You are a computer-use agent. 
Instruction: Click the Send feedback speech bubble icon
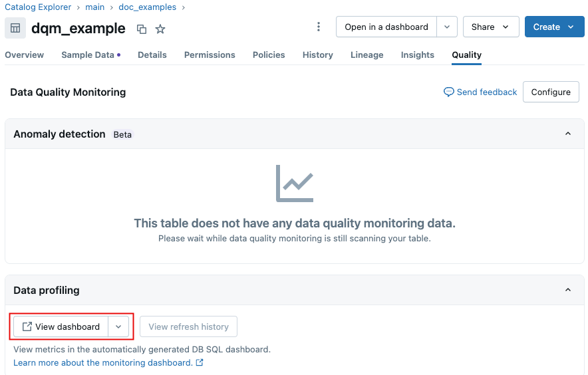(449, 92)
